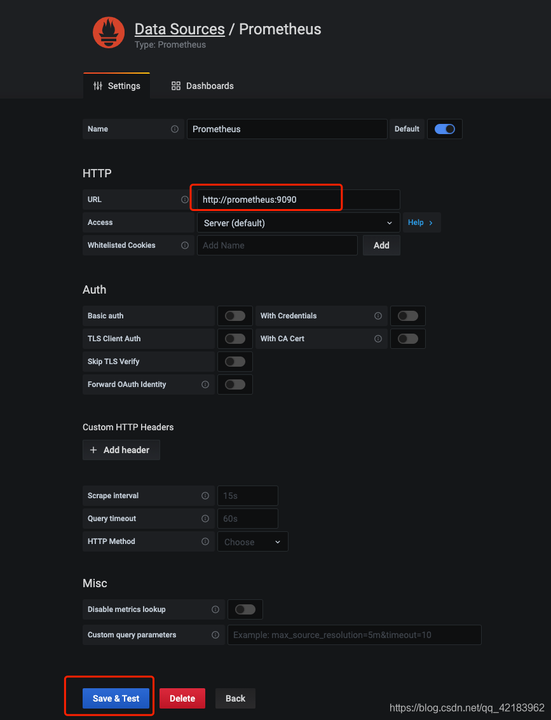Open the HTTP Method Choose dropdown
This screenshot has height=720, width=551.
(252, 542)
